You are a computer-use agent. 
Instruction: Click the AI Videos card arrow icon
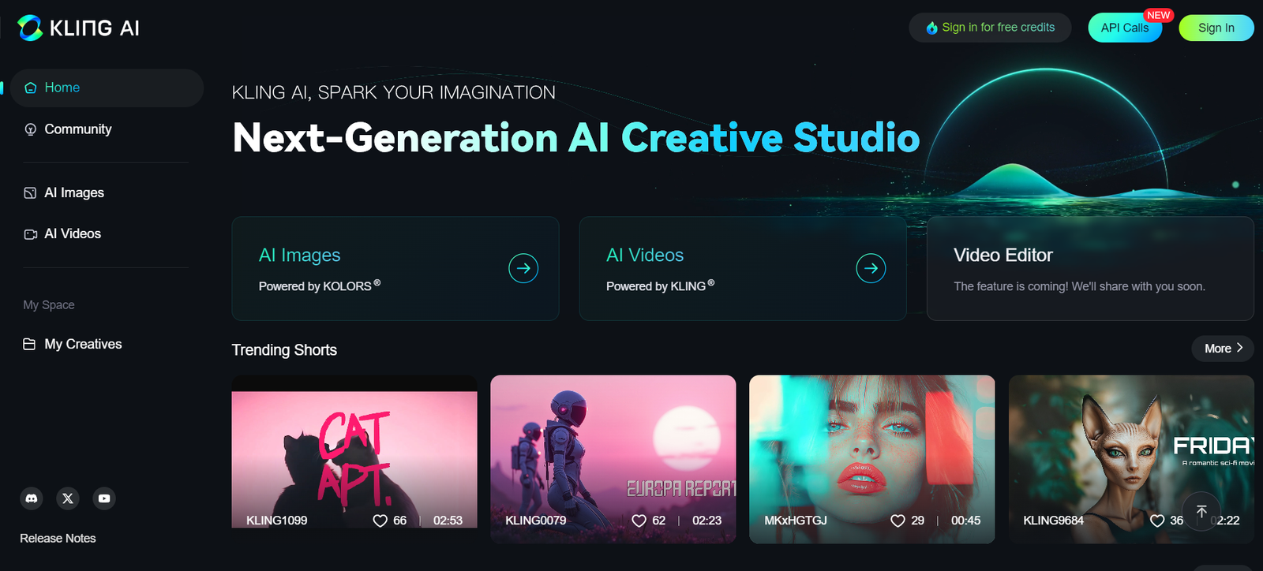pyautogui.click(x=871, y=268)
